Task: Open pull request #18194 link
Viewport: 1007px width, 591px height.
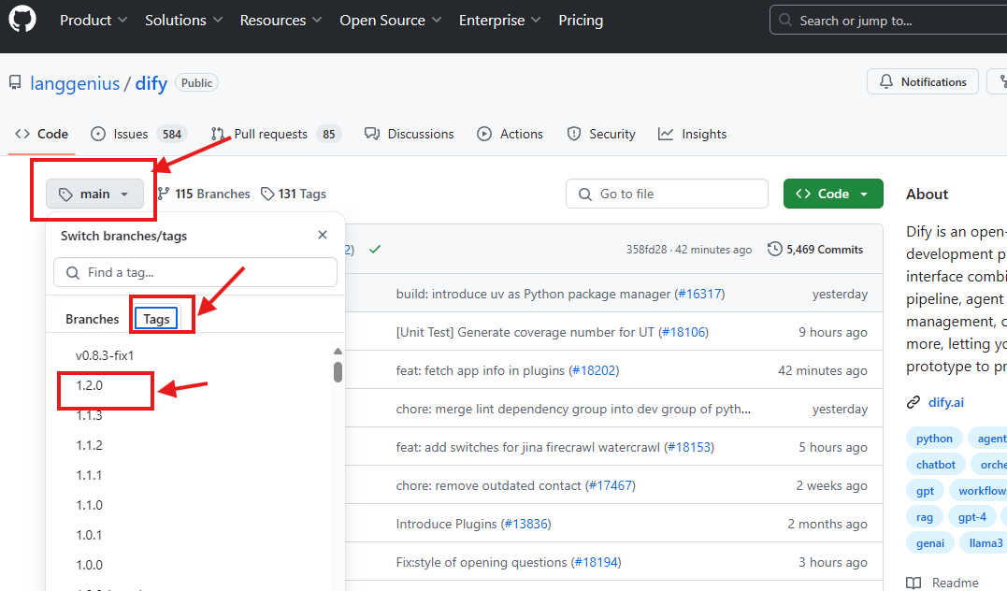Action: 597,562
